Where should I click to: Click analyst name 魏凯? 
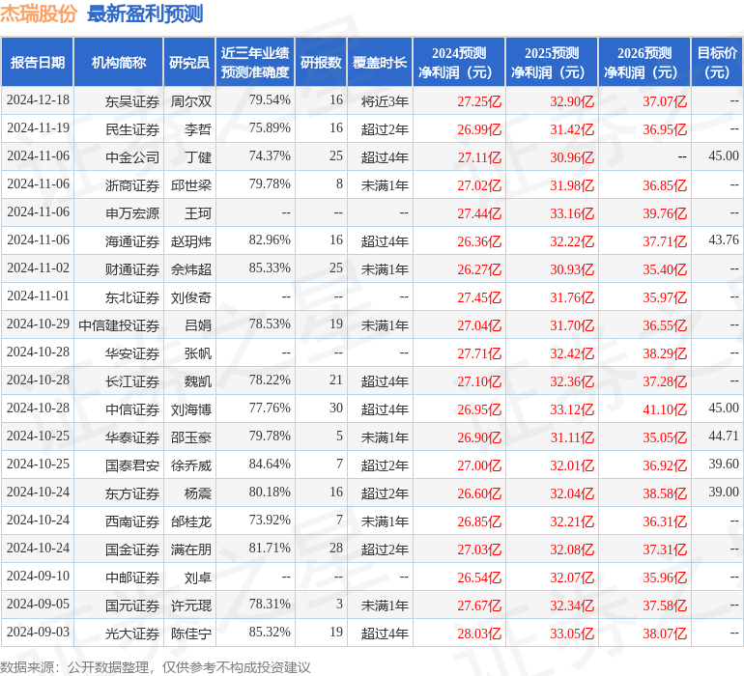click(198, 381)
